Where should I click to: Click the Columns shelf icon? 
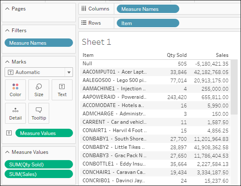84,9
